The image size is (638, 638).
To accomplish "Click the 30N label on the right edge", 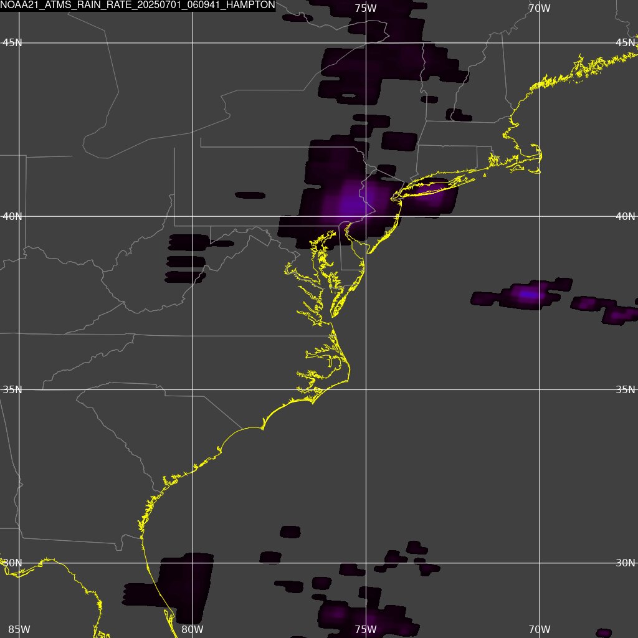I will pos(626,563).
